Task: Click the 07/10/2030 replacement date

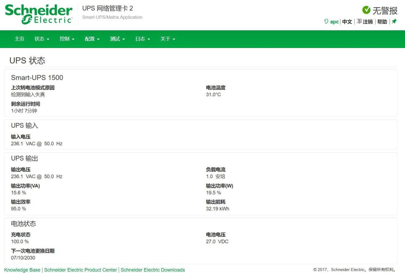Action: [x=23, y=258]
